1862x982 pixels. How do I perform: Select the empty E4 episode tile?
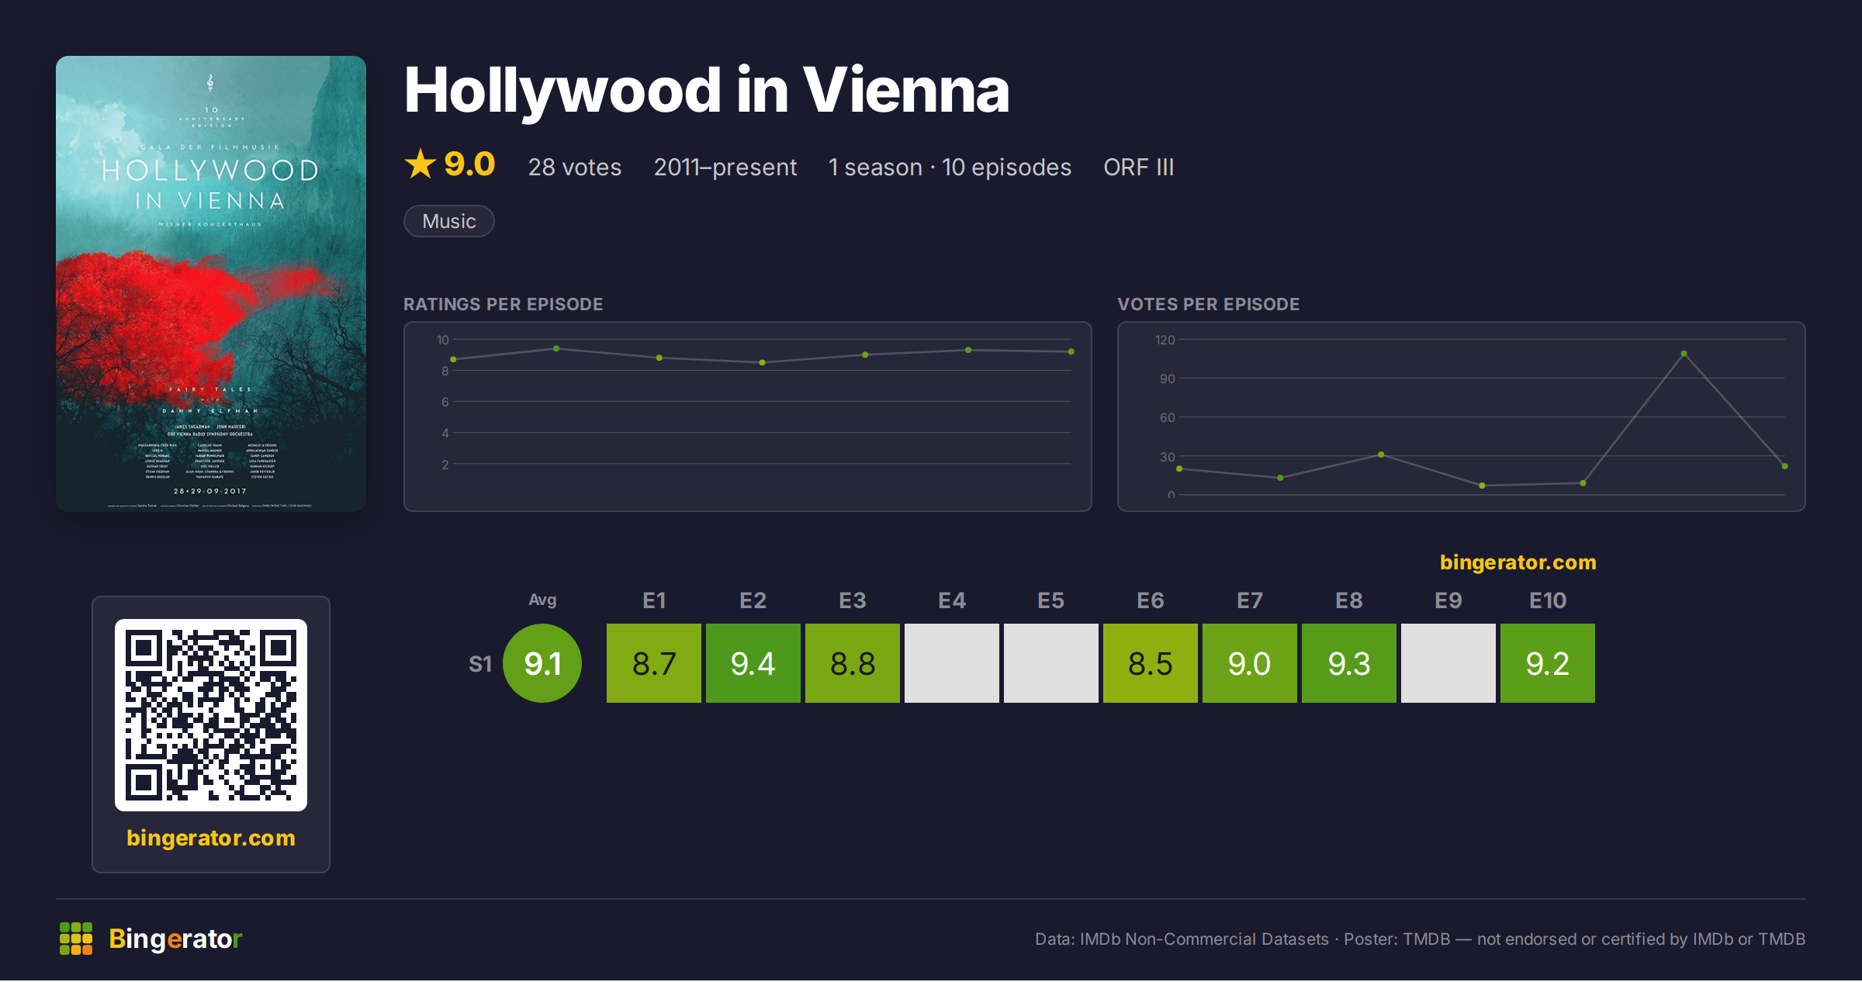952,663
